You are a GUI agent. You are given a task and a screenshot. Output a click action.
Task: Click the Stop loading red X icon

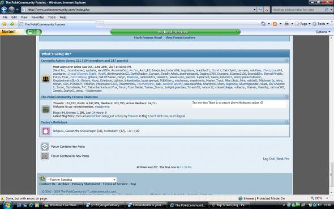[267, 10]
